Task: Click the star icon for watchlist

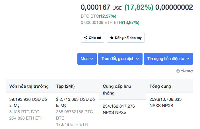Action: (112, 38)
